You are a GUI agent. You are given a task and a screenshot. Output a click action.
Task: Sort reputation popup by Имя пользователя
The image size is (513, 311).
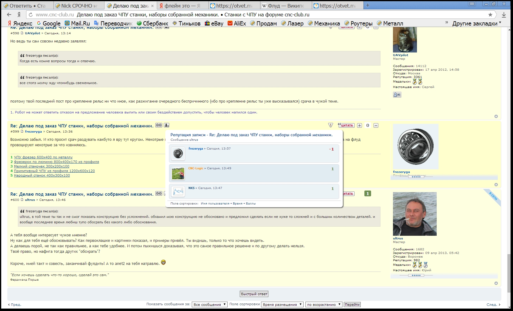(x=215, y=204)
